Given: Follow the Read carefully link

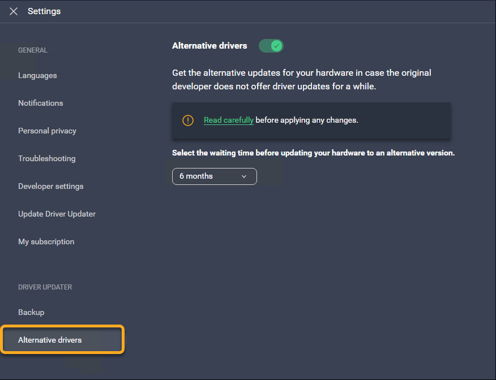Looking at the screenshot, I should pos(228,120).
